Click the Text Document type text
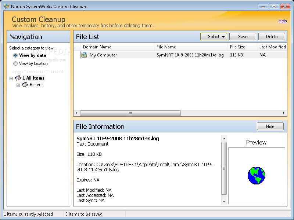The width and height of the screenshot is (294, 220). coord(93,144)
